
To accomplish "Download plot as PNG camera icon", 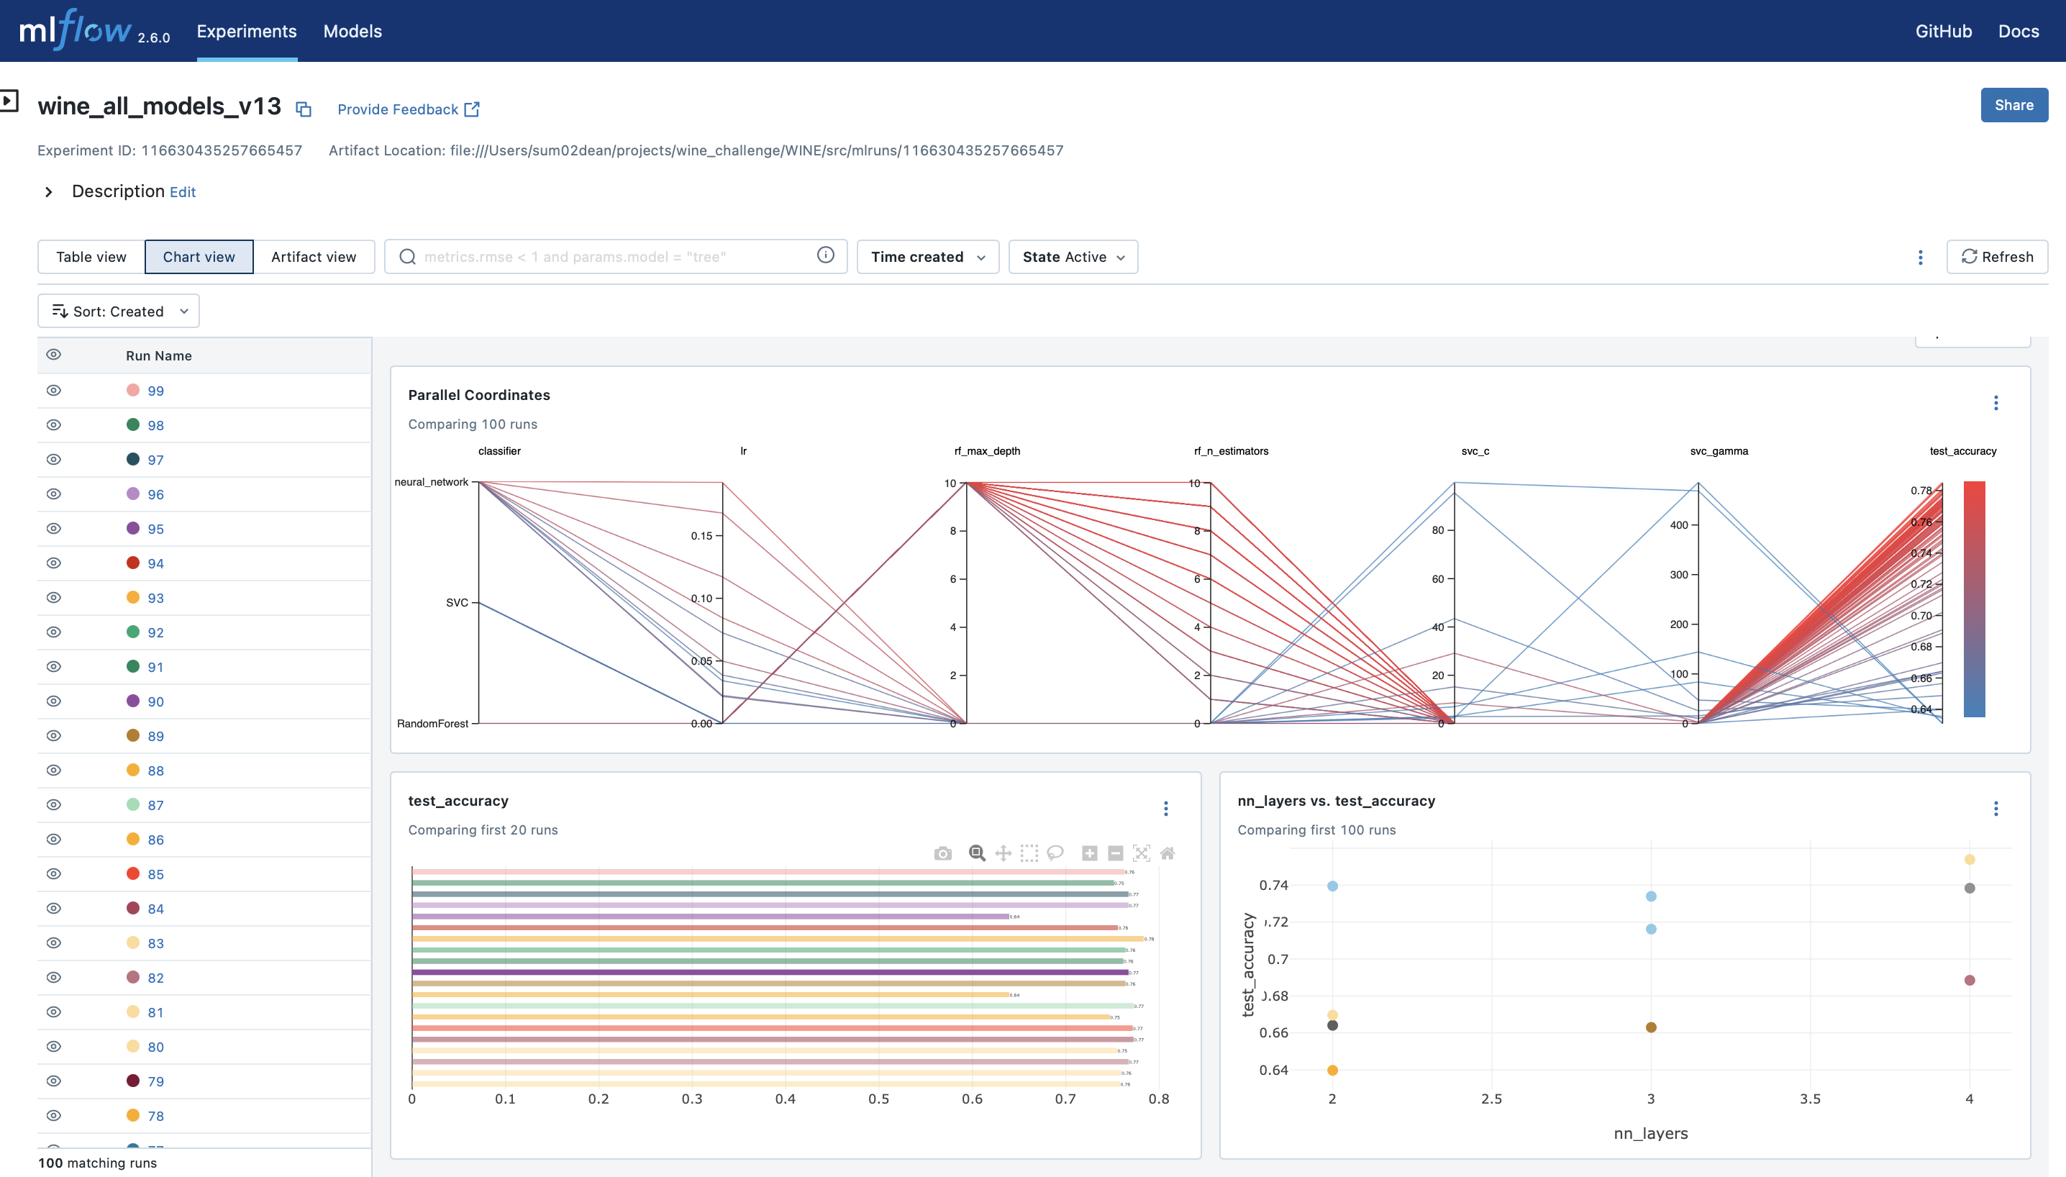I will coord(942,853).
